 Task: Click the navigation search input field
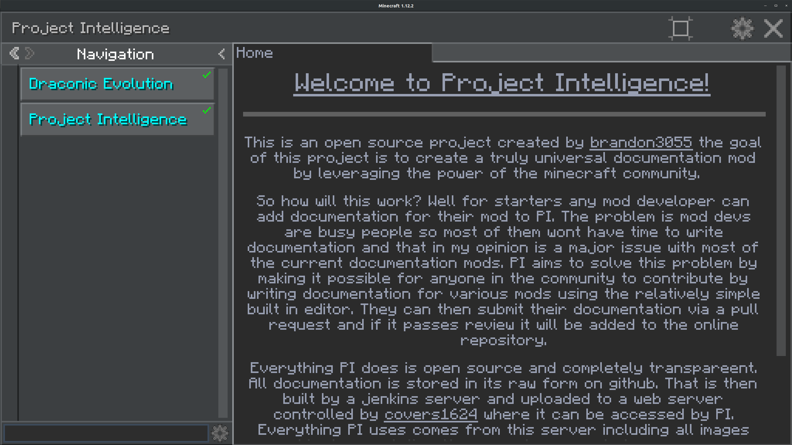(106, 433)
